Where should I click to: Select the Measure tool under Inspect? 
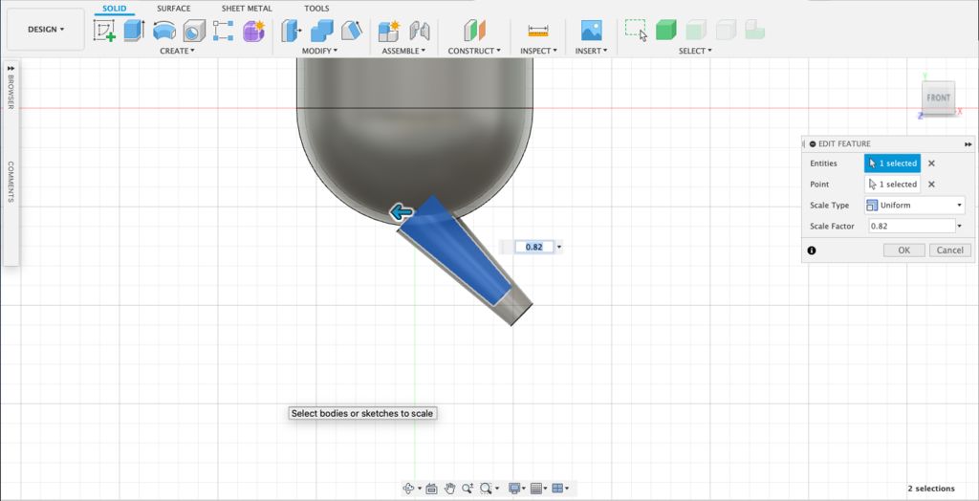click(x=538, y=31)
